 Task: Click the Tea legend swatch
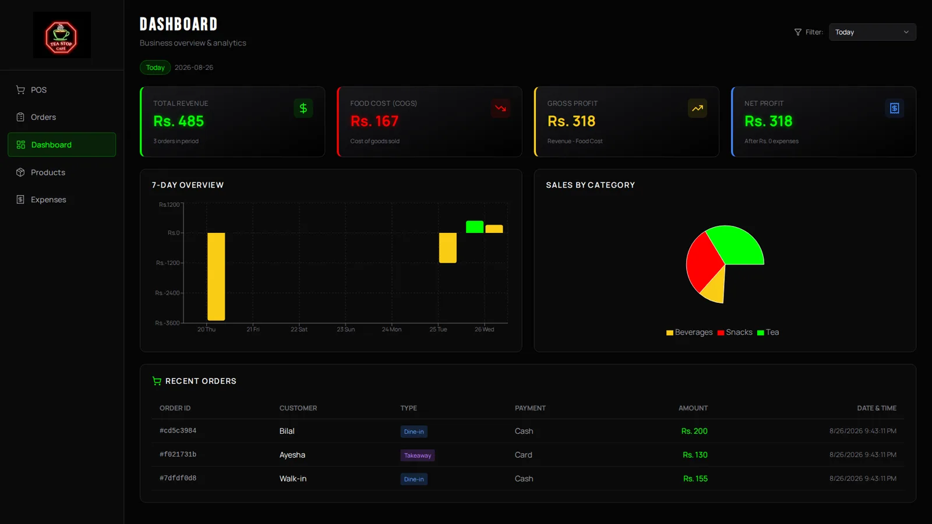(761, 333)
